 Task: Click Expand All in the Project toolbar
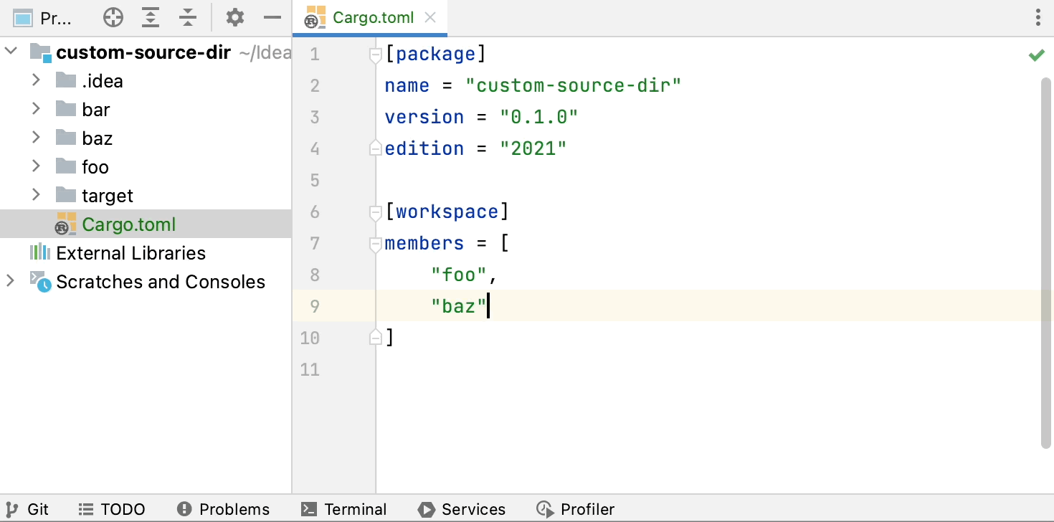tap(151, 18)
